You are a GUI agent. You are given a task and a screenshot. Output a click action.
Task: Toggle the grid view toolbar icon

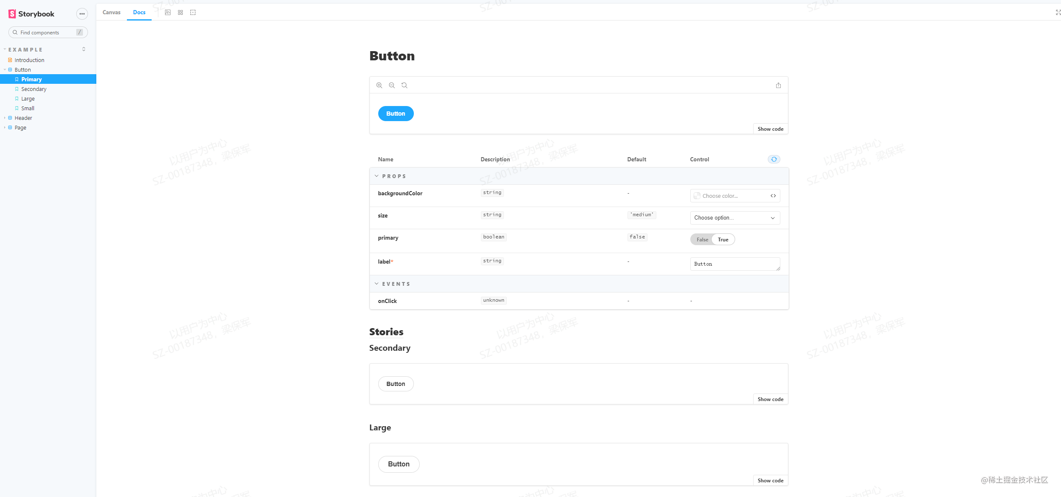[180, 12]
